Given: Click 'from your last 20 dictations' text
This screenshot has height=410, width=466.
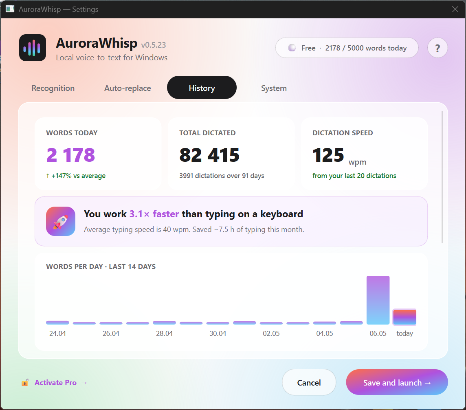Looking at the screenshot, I should pos(354,176).
